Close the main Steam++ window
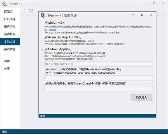 click(x=163, y=3)
